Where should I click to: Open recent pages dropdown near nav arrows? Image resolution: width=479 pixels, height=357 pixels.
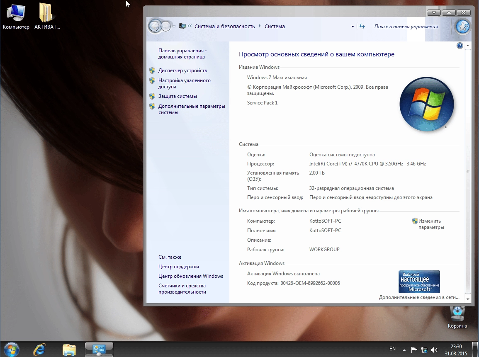pos(174,27)
